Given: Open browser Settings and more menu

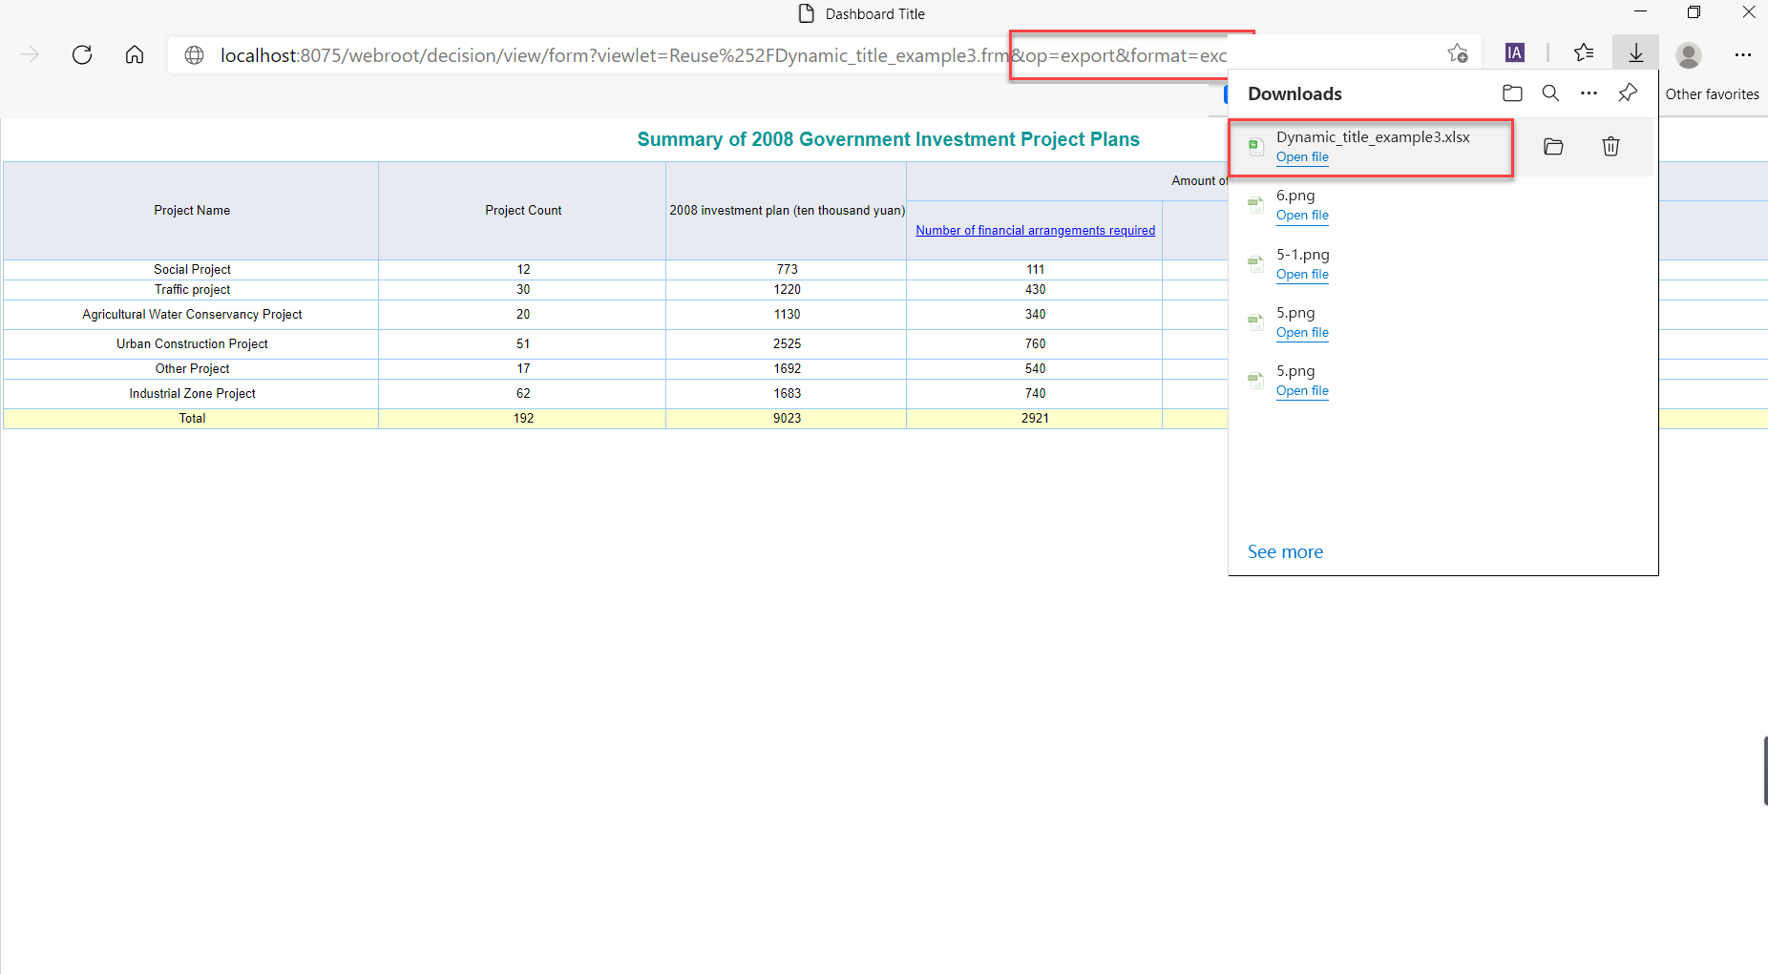Looking at the screenshot, I should pos(1742,54).
